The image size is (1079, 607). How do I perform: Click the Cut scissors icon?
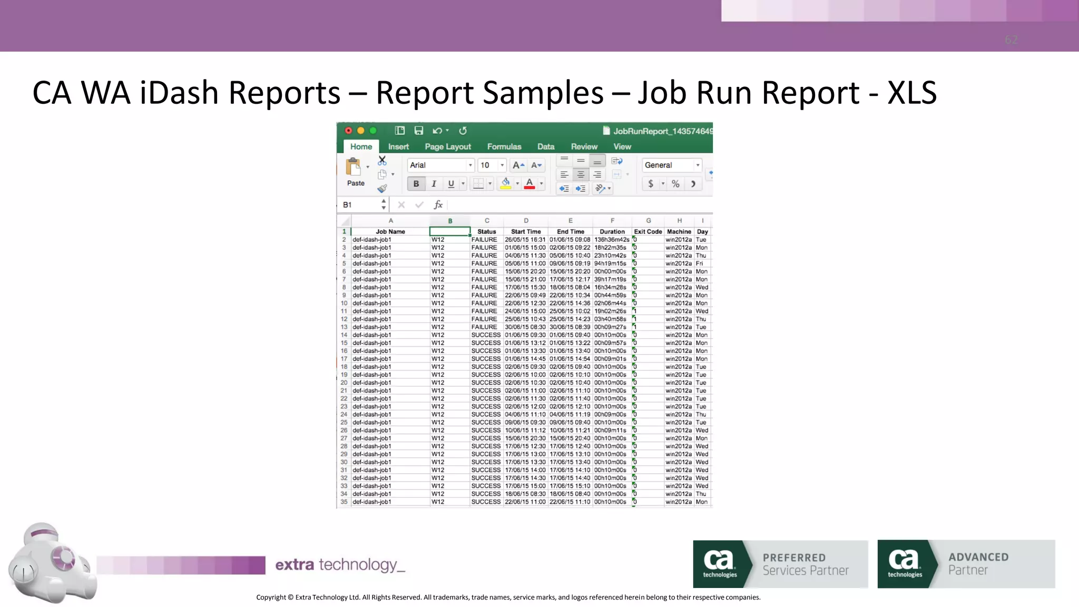click(x=382, y=161)
